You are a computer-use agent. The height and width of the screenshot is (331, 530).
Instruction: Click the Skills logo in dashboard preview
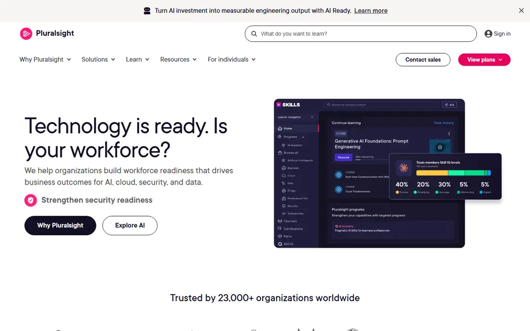coord(288,104)
